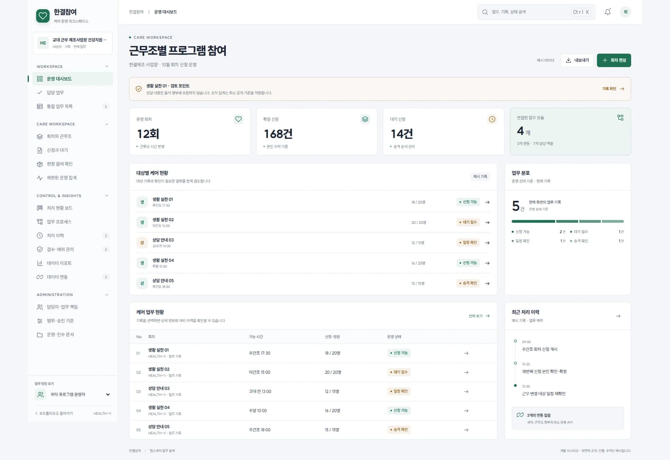Viewport: 670px width, 460px height.
Task: Click the layers icon on 확정 신청 card
Action: pos(365,119)
